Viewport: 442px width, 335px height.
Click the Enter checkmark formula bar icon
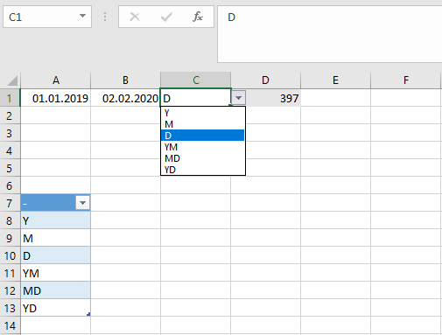pos(166,17)
